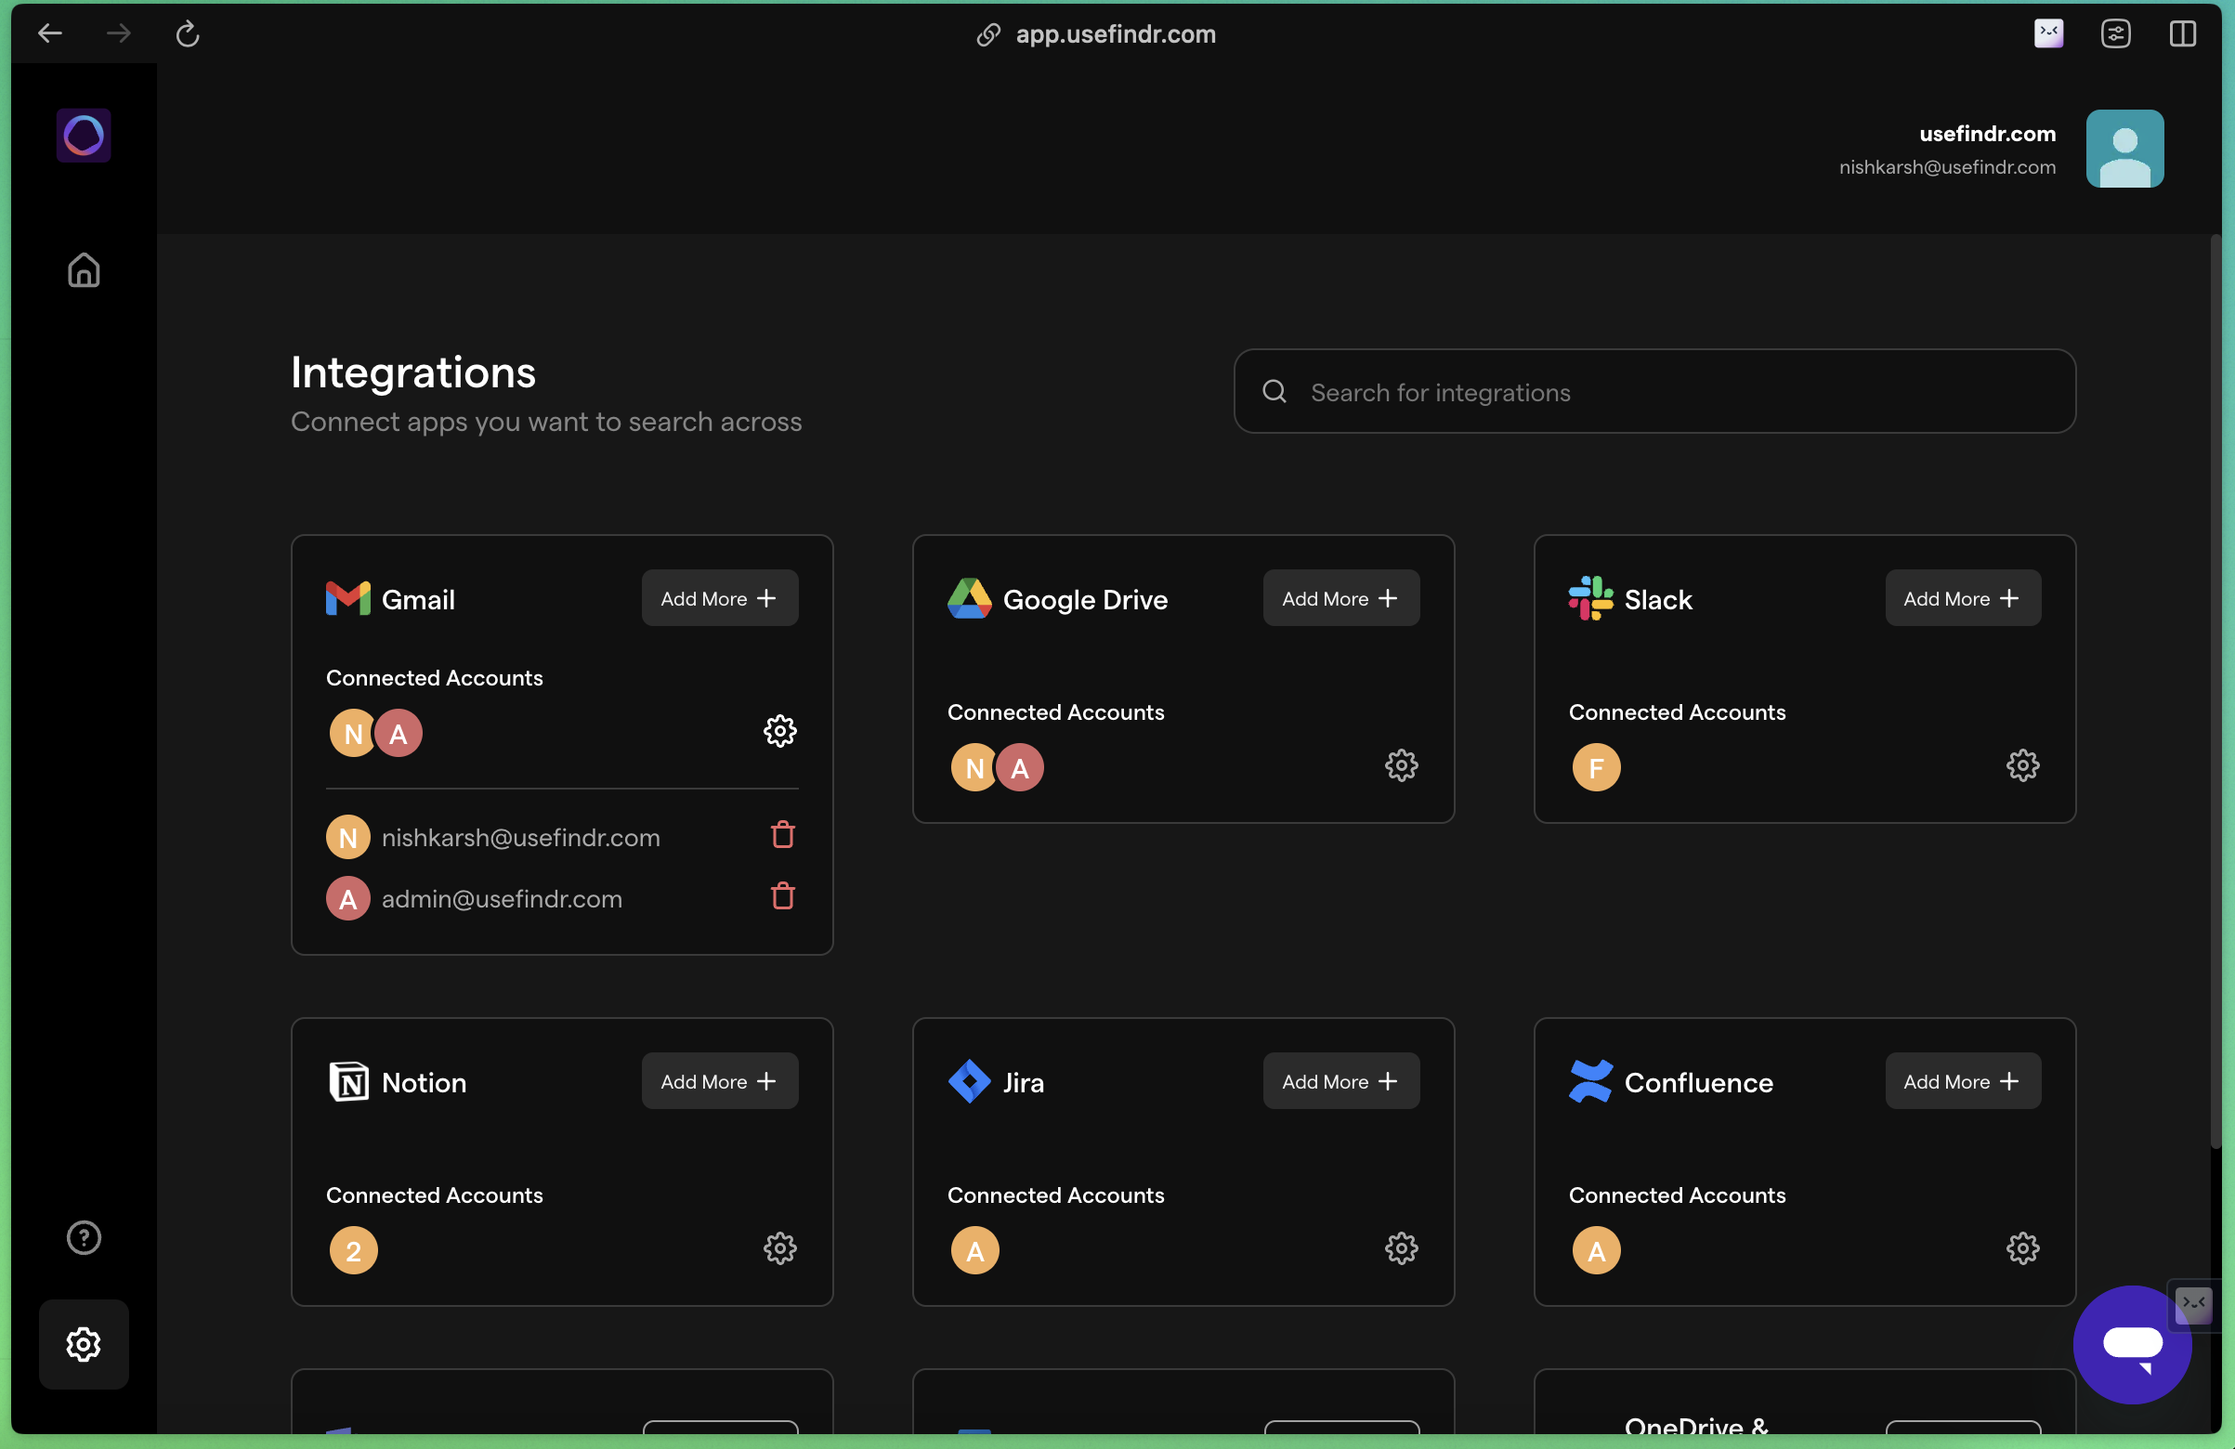Toggle browser split view icon

point(2181,34)
